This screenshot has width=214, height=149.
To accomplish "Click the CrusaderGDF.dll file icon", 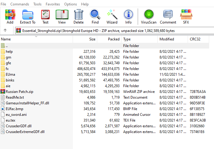I will click(x=3, y=126).
